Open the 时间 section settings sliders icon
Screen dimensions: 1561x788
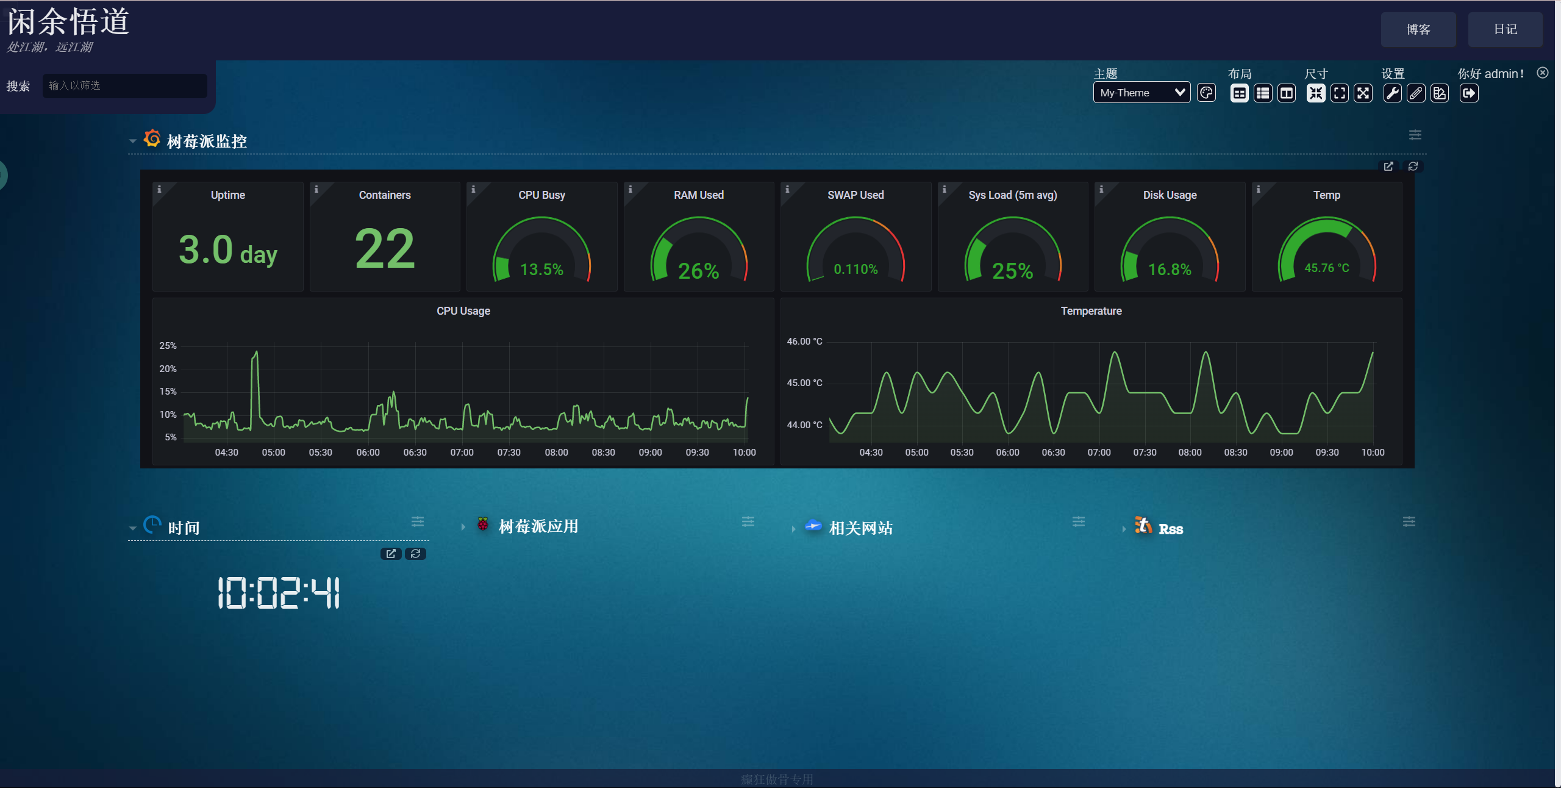point(418,521)
